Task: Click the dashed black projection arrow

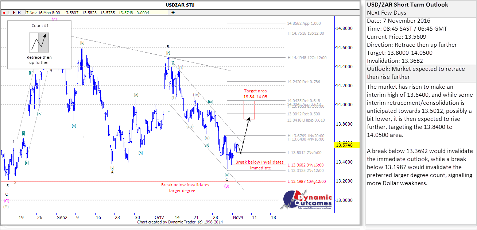Action: pyautogui.click(x=245, y=134)
